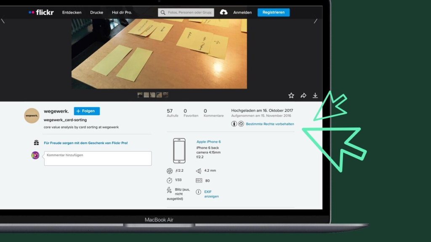Click the gift icon for Flickr Pro
Image resolution: width=431 pixels, height=242 pixels.
point(36,143)
